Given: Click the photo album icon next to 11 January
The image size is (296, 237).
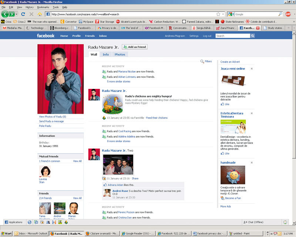Looking at the screenshot, I should tap(104, 178).
